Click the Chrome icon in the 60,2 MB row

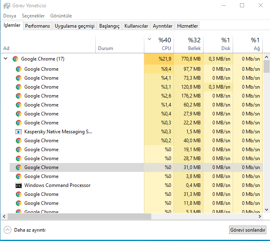pos(19,105)
